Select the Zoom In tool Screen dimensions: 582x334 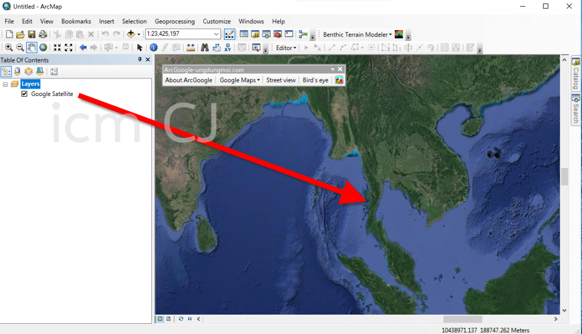click(9, 47)
